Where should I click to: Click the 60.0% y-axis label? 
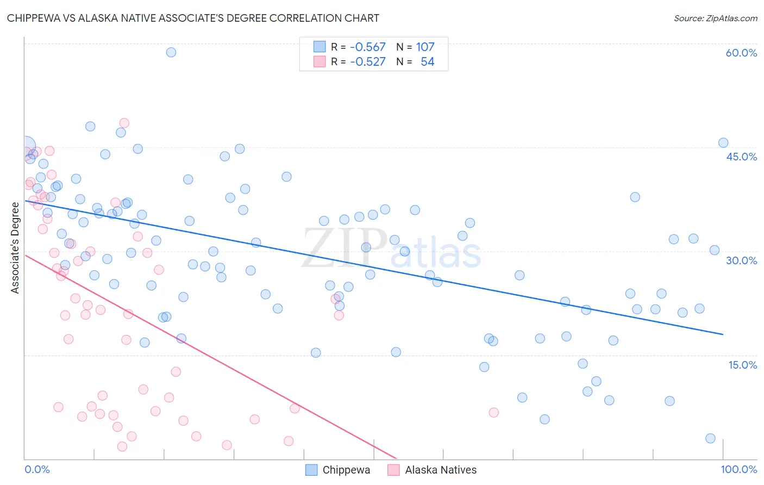[741, 53]
